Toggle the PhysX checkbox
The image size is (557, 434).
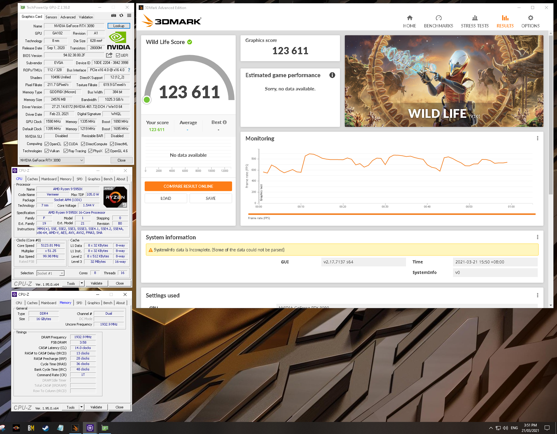90,151
